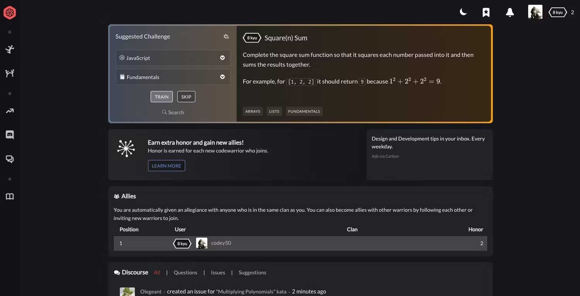Click the JavaScript language icon in dropdown

coord(122,58)
